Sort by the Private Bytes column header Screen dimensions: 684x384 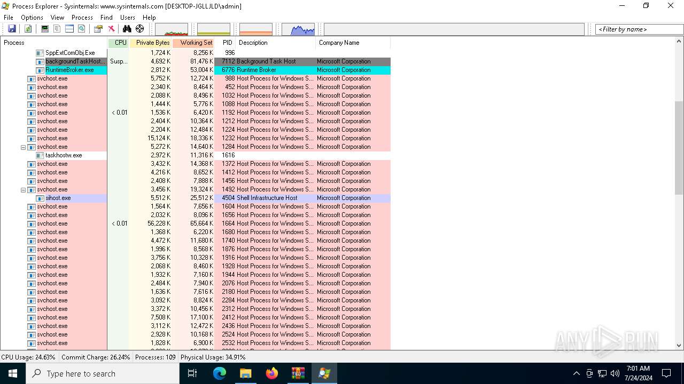click(150, 43)
